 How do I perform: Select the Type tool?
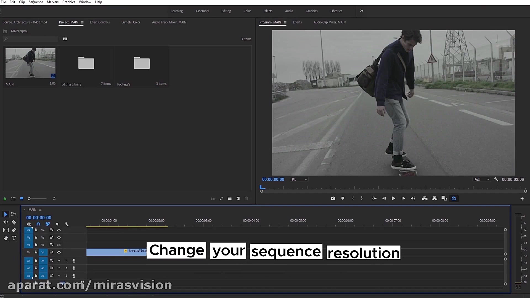point(14,238)
